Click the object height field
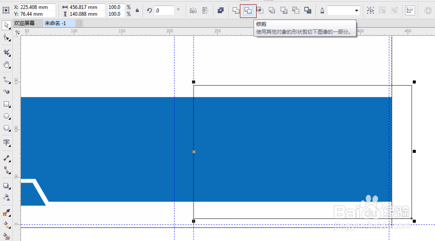Viewport: 435px width, 241px height. (87, 14)
